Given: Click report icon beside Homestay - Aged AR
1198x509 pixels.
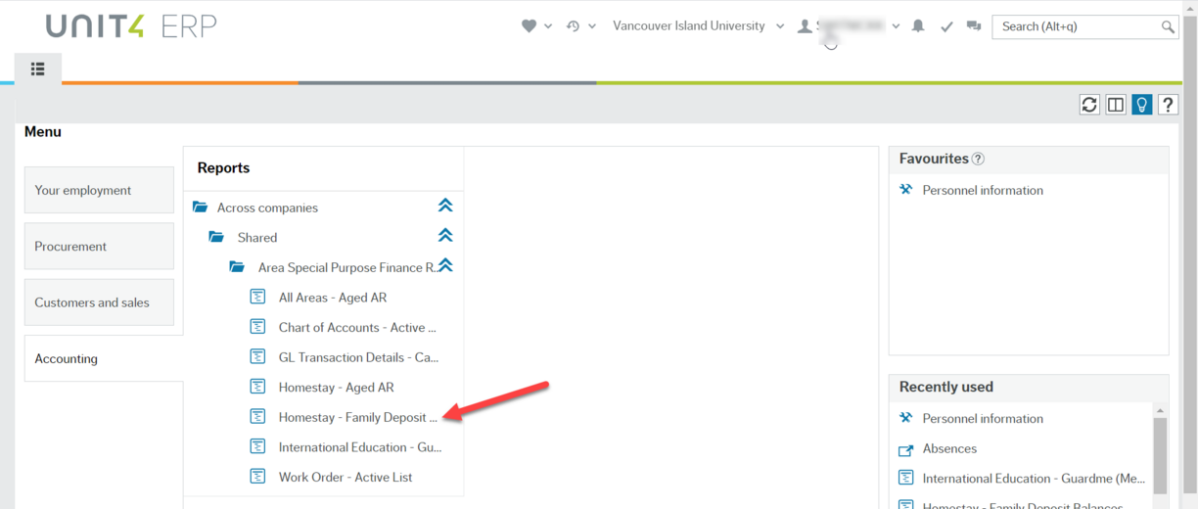Looking at the screenshot, I should tap(258, 387).
